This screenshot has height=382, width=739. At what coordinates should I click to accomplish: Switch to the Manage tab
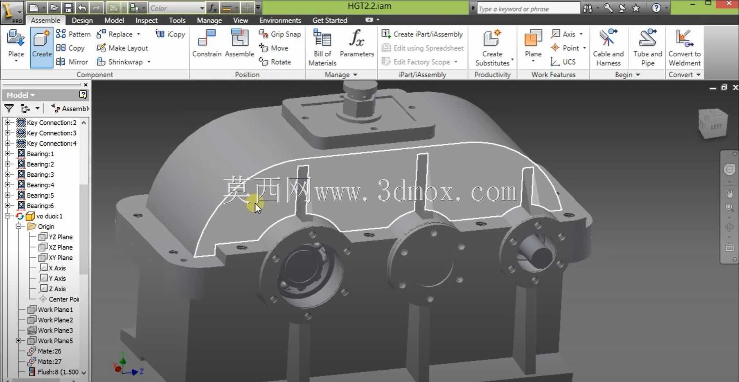pos(210,20)
